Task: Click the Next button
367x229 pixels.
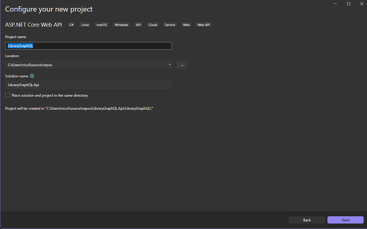Action: [345, 220]
